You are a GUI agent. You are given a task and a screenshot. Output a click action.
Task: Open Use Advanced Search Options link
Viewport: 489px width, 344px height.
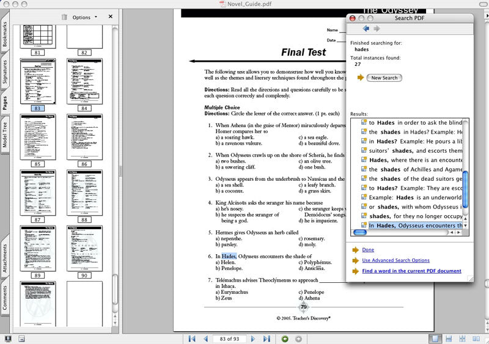(x=395, y=260)
